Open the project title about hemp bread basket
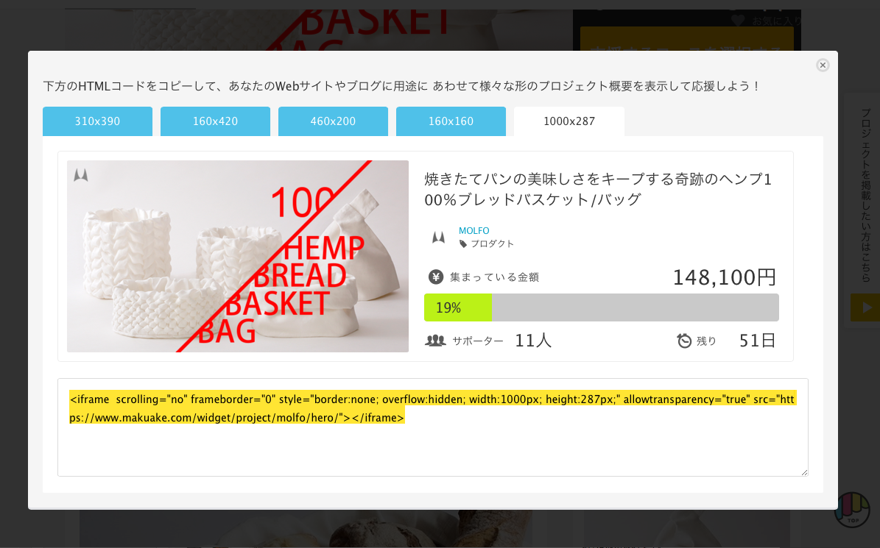 [598, 189]
